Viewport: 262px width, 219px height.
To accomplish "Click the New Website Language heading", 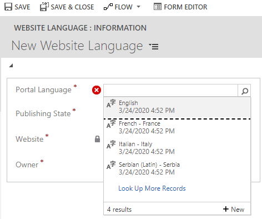I will (77, 46).
